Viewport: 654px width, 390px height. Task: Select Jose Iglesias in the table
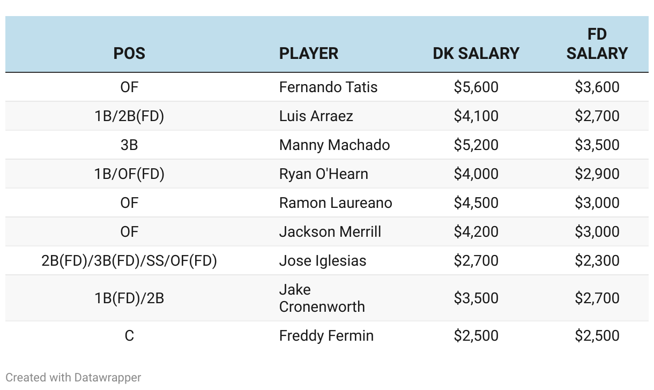point(323,260)
